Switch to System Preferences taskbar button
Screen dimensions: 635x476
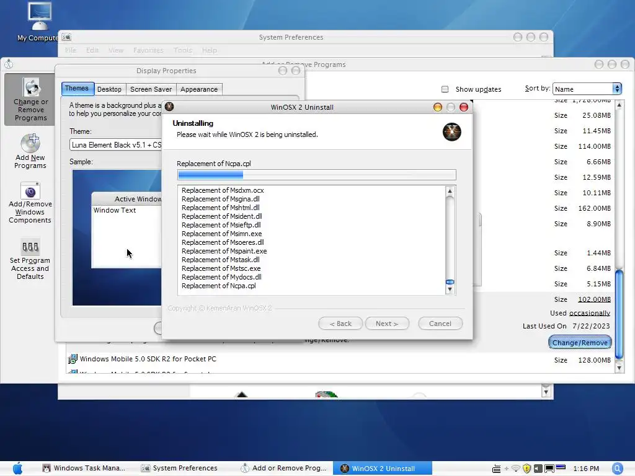[180, 468]
